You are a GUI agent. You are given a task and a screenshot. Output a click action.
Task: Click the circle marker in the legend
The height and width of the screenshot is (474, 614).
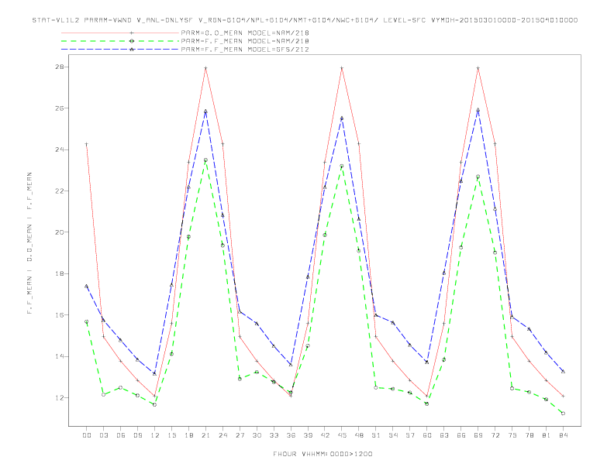click(132, 41)
